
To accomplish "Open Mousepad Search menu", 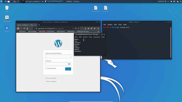I will pos(85,37).
